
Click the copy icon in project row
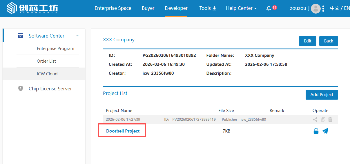point(323,120)
